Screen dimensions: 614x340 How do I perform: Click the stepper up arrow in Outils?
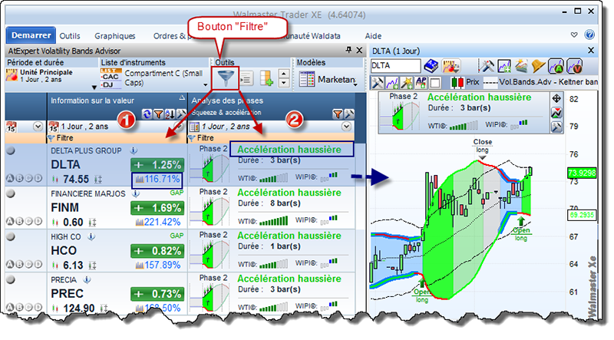(283, 74)
